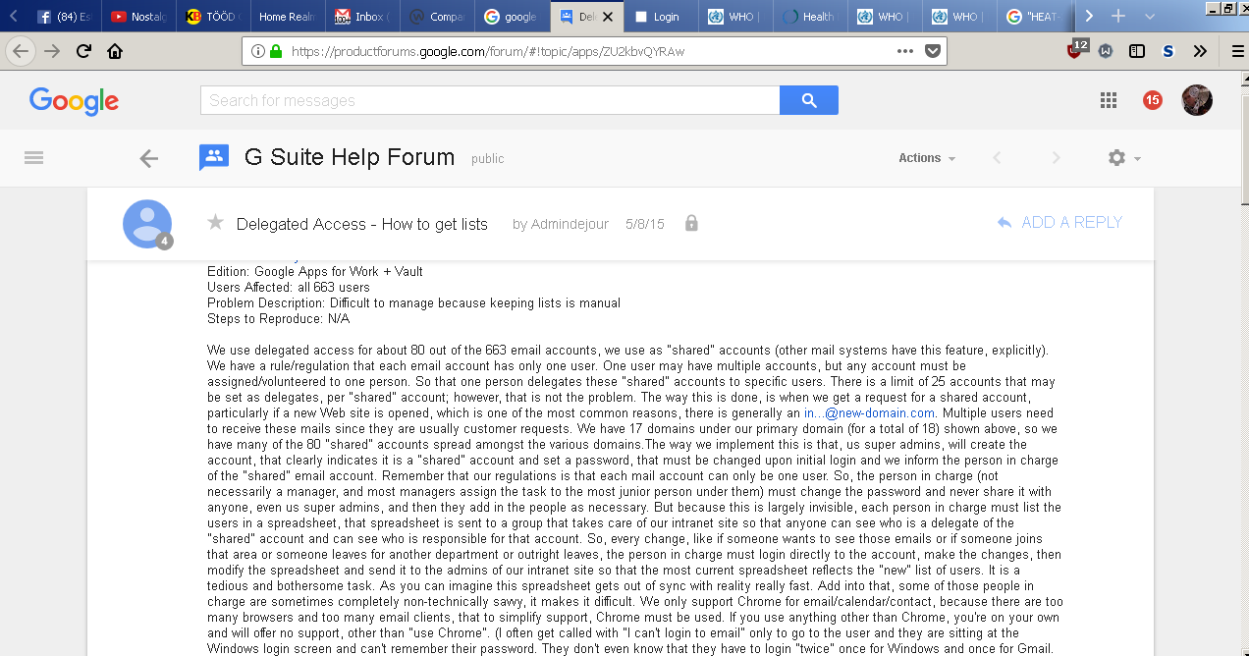This screenshot has height=656, width=1249.
Task: Go to previous topic chevron
Action: click(x=998, y=158)
